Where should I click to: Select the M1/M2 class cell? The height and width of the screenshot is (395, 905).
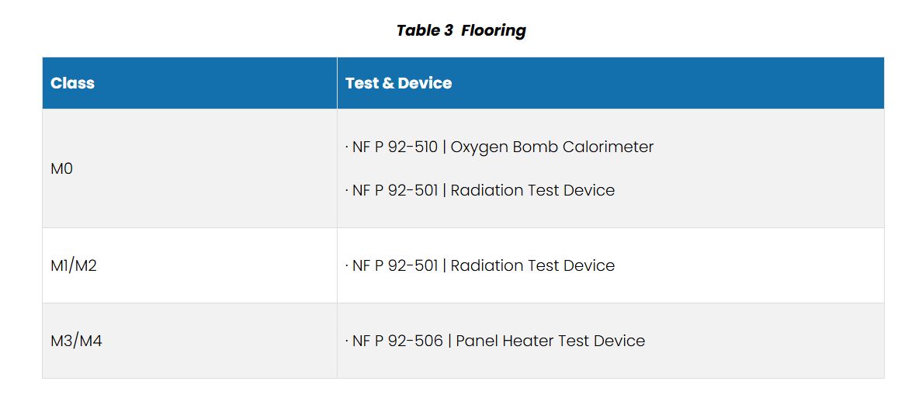74,265
